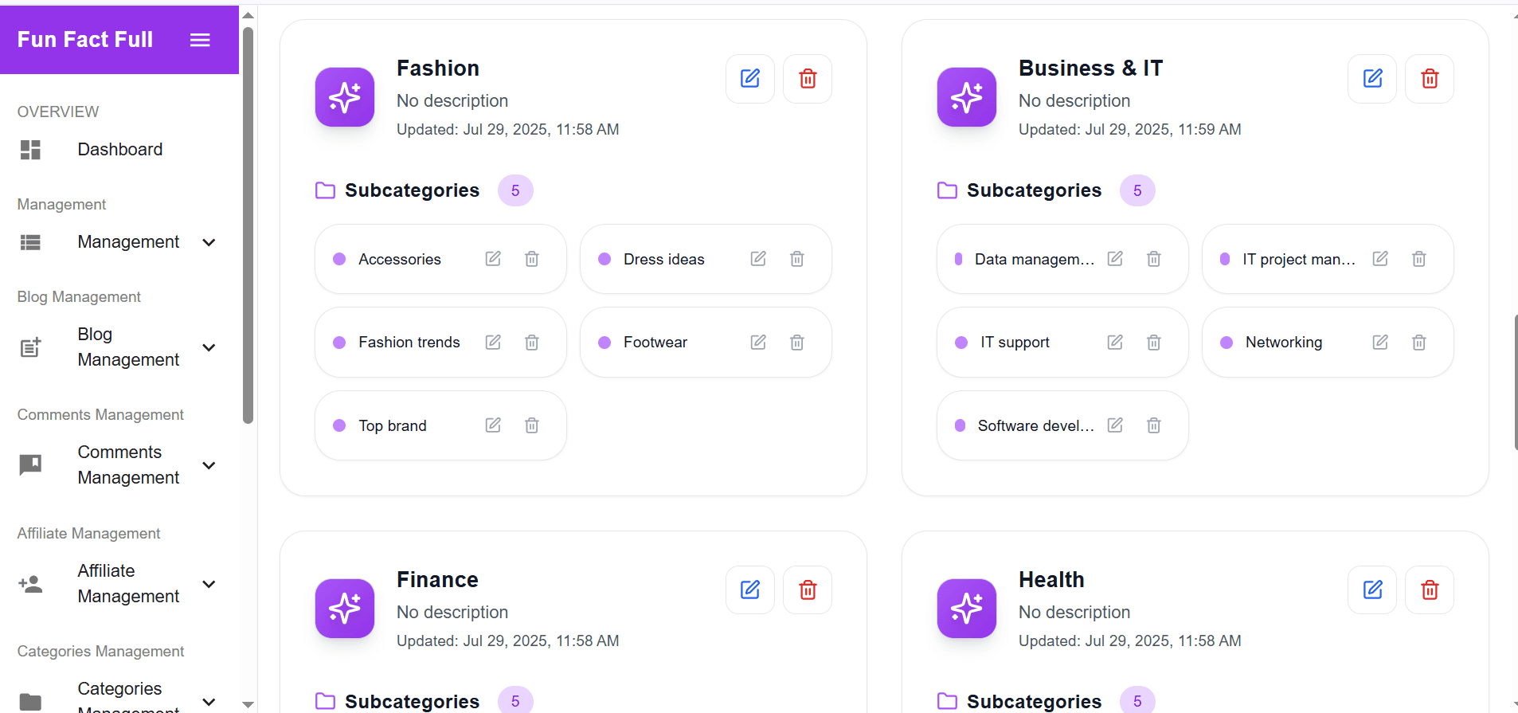Expand the Categories Management chevron
Viewport: 1518px width, 713px height.
click(x=209, y=702)
